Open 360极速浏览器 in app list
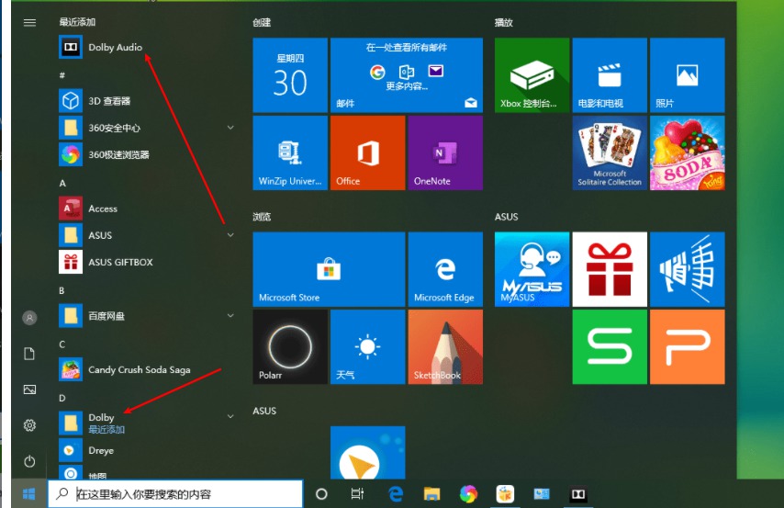 145,154
